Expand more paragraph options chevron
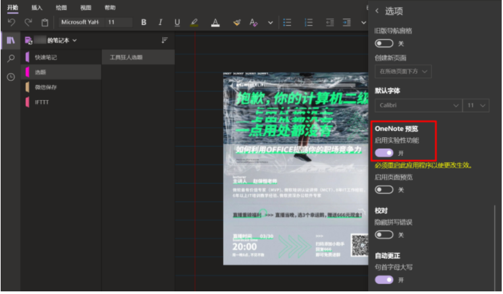Image resolution: width=503 pixels, height=294 pixels. tap(363, 23)
